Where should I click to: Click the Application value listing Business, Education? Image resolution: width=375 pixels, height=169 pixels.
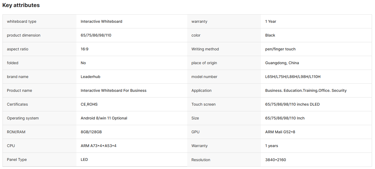click(x=306, y=90)
